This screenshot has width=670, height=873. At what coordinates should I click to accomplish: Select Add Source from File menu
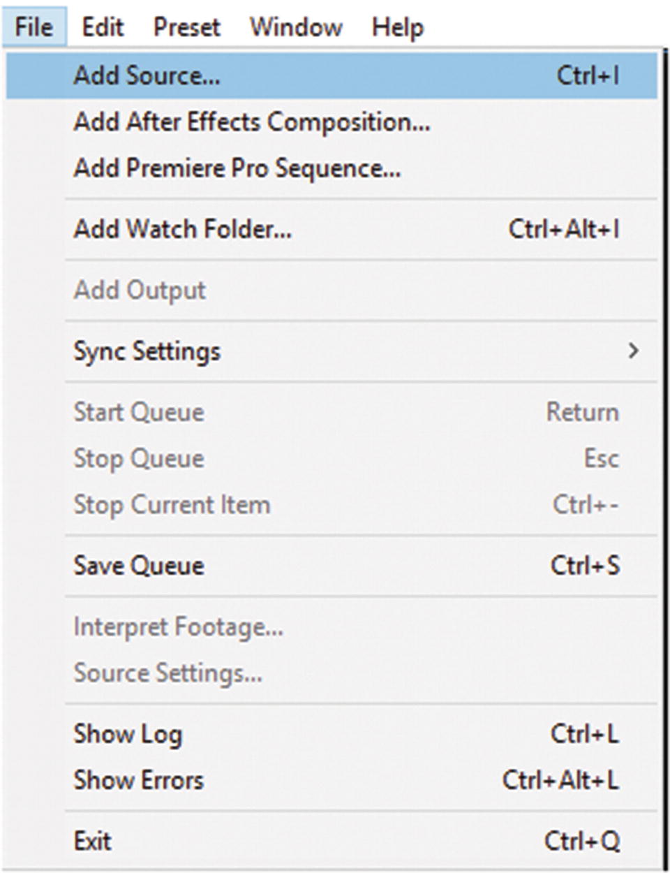147,75
